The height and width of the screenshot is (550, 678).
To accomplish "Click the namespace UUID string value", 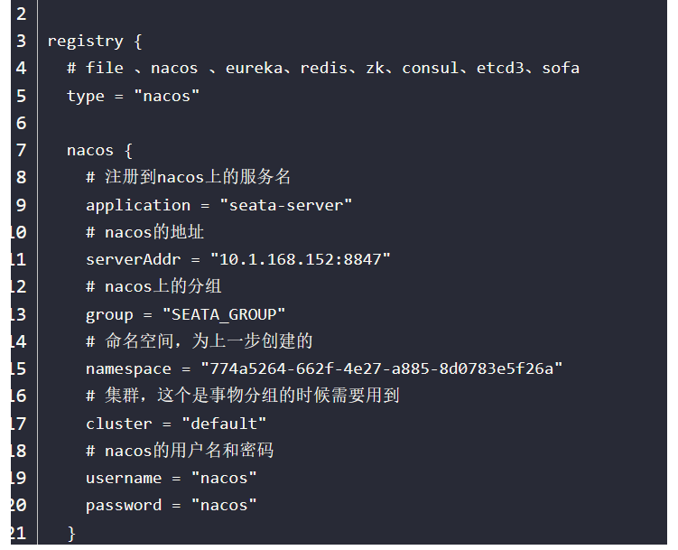I will (381, 368).
